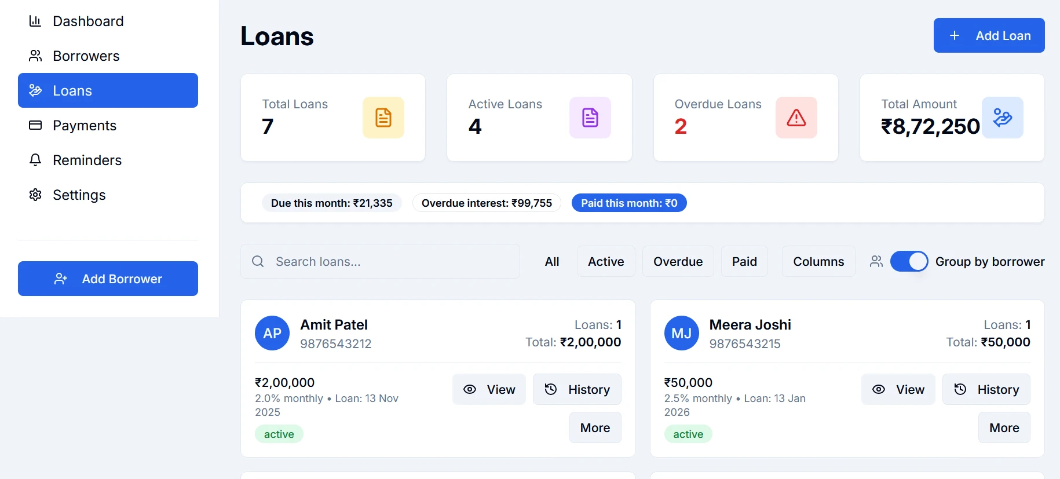Click the Reminders bell icon
This screenshot has width=1060, height=479.
(35, 160)
